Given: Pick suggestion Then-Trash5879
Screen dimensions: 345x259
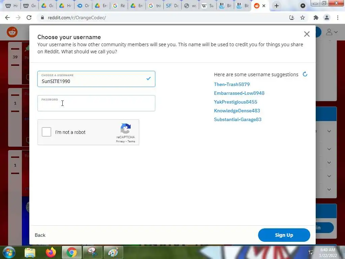Looking at the screenshot, I should click(232, 84).
